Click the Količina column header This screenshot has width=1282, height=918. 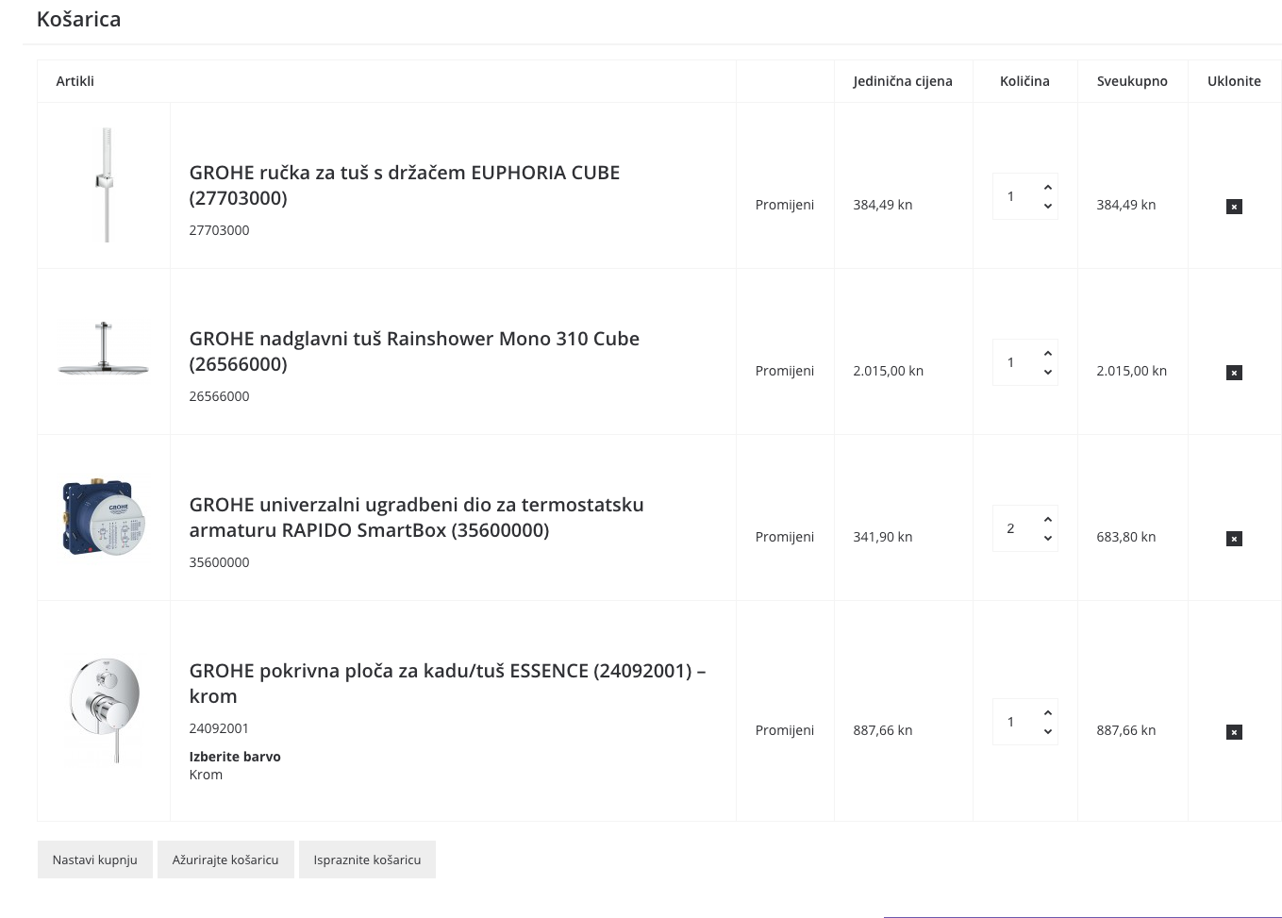[1024, 81]
